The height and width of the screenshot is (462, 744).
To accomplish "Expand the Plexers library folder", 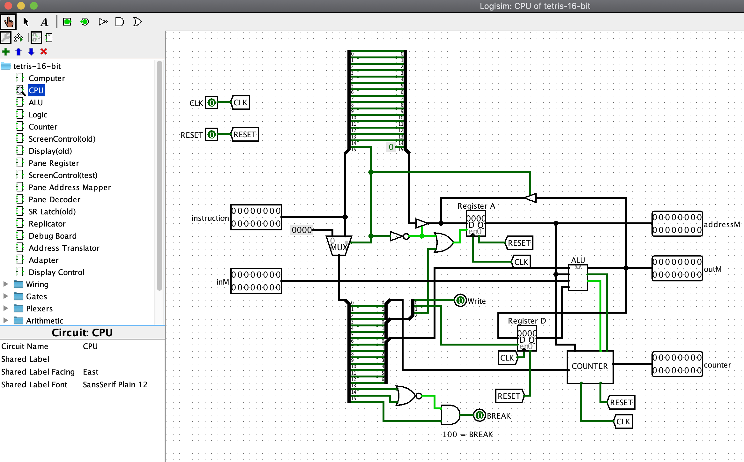I will [x=6, y=308].
